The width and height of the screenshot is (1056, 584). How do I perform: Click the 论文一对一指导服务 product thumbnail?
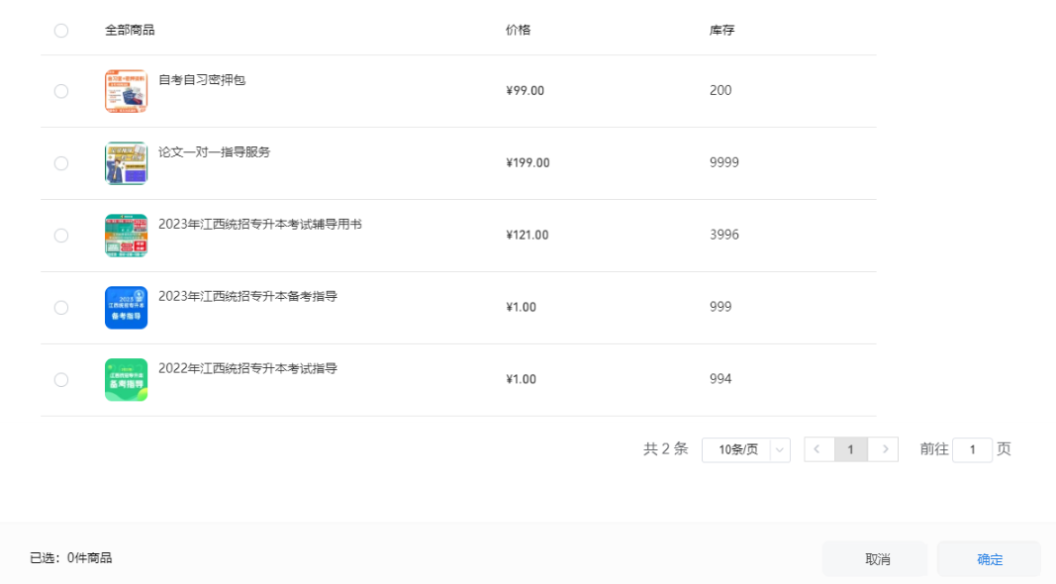coord(126,163)
